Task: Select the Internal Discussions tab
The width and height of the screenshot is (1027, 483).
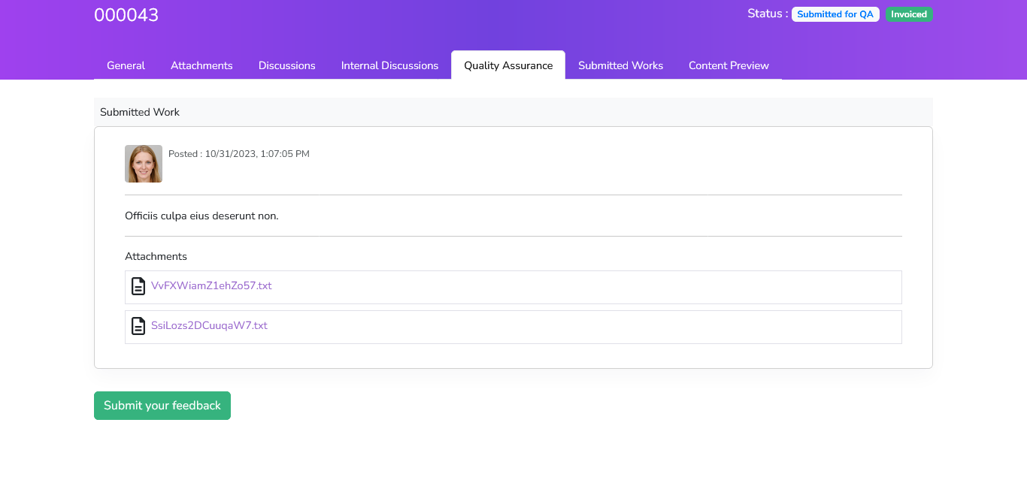Action: point(389,65)
